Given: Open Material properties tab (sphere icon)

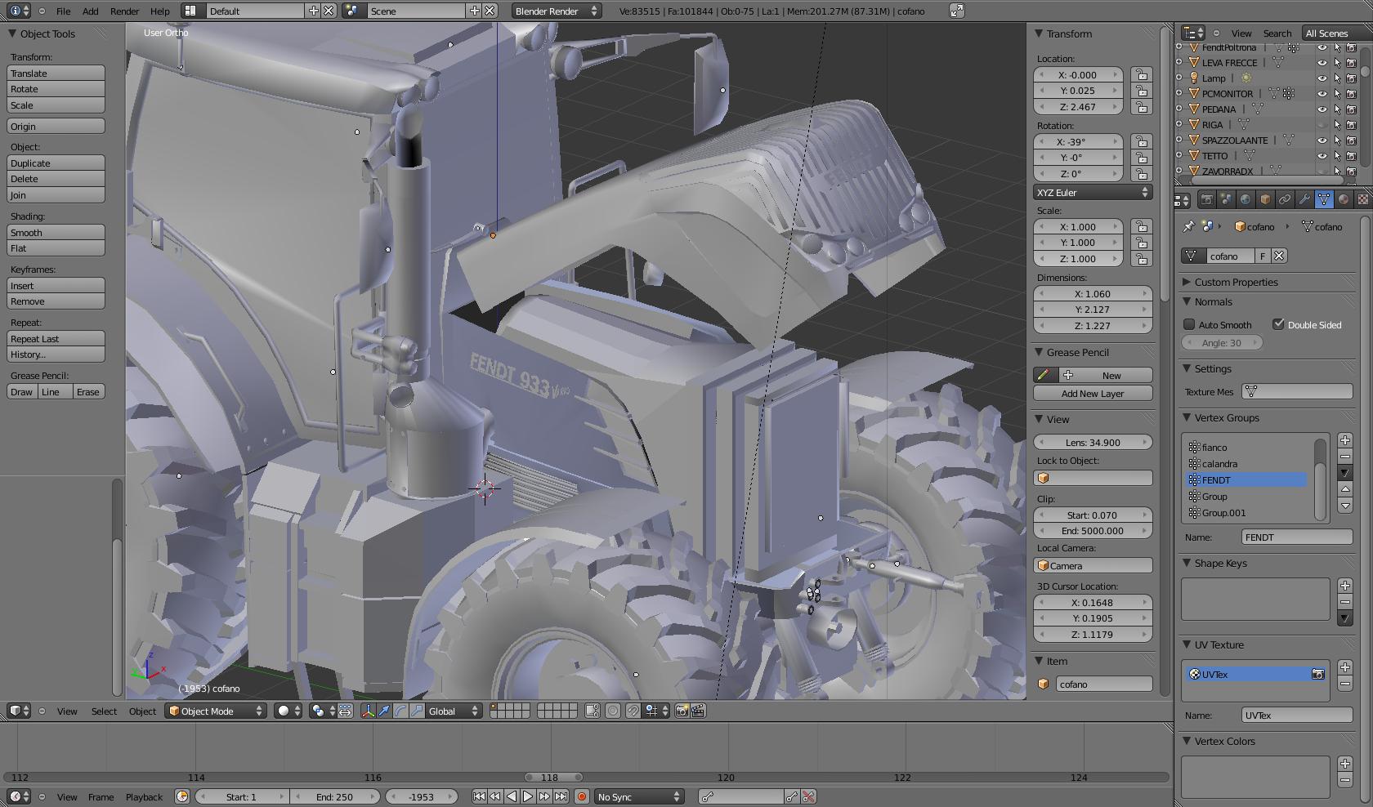Looking at the screenshot, I should tap(1344, 199).
